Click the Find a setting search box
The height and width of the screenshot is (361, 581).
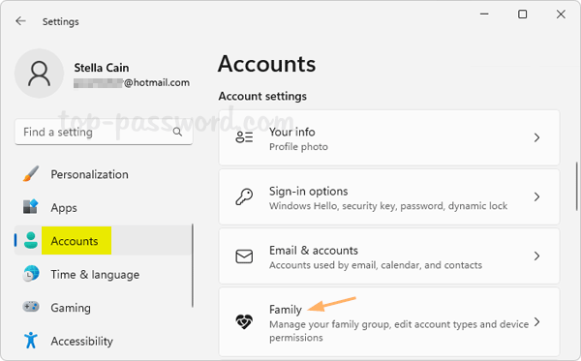[x=104, y=132]
